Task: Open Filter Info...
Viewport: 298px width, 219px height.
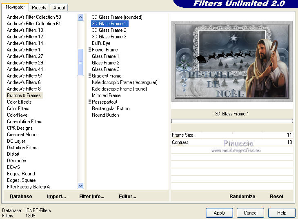Action: pyautogui.click(x=92, y=197)
